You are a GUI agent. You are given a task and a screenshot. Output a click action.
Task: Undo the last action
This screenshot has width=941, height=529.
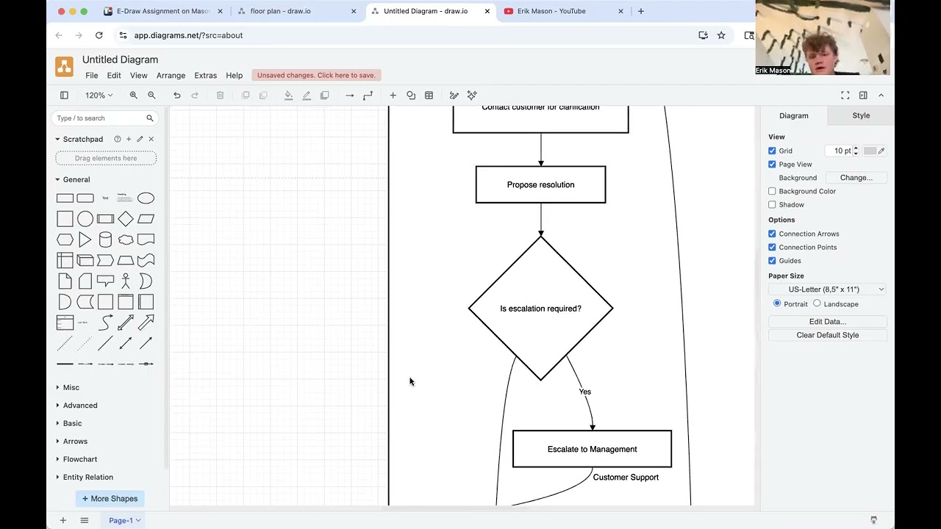[x=177, y=96]
